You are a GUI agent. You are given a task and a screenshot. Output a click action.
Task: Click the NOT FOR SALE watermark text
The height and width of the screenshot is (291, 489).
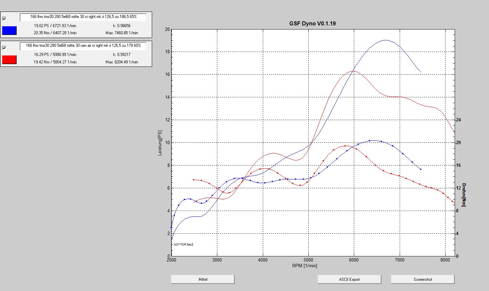[x=183, y=245]
